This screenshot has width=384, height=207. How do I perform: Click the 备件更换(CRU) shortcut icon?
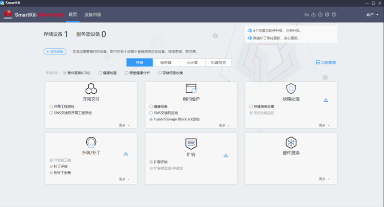pyautogui.click(x=64, y=73)
